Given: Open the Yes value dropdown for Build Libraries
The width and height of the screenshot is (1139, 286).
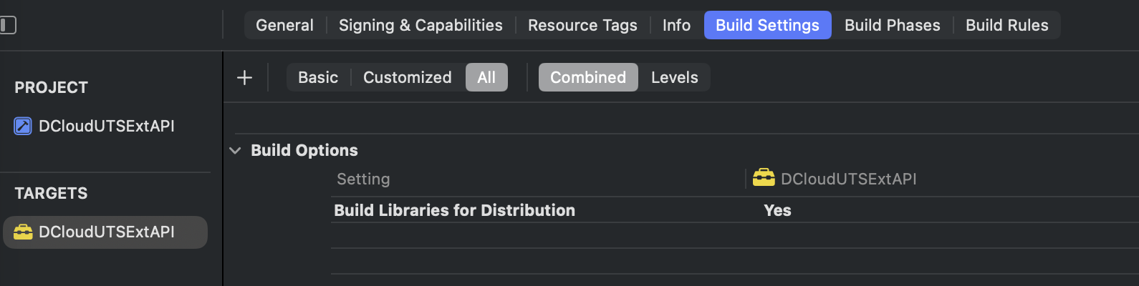Looking at the screenshot, I should 777,210.
